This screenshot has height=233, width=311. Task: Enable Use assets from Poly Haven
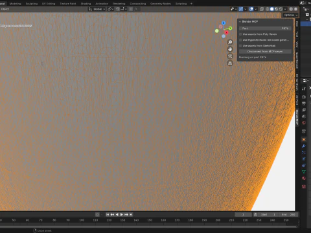click(x=240, y=34)
